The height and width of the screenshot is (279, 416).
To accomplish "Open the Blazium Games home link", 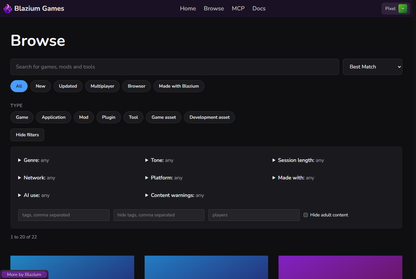I will point(34,9).
